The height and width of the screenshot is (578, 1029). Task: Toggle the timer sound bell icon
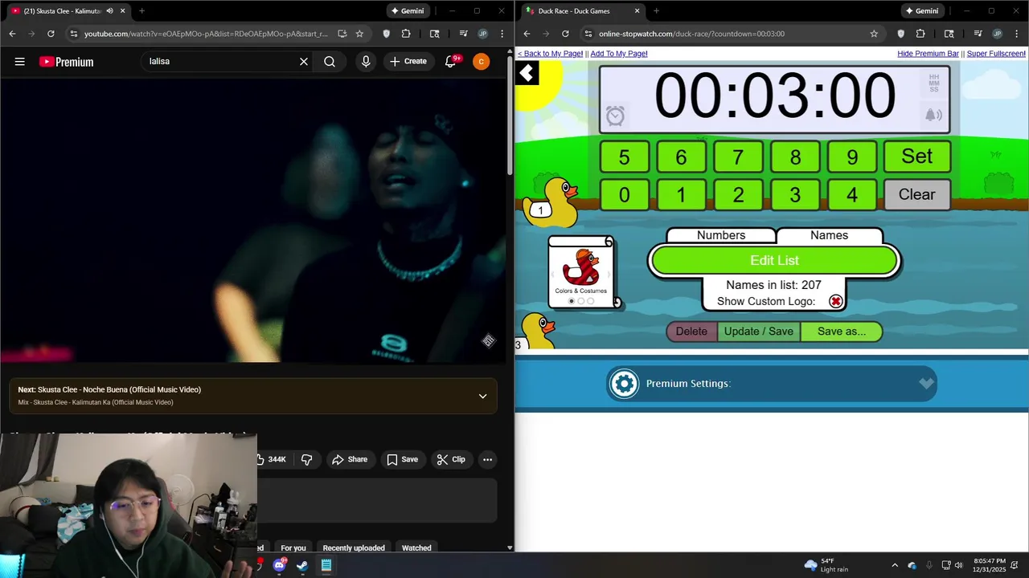[x=933, y=116]
